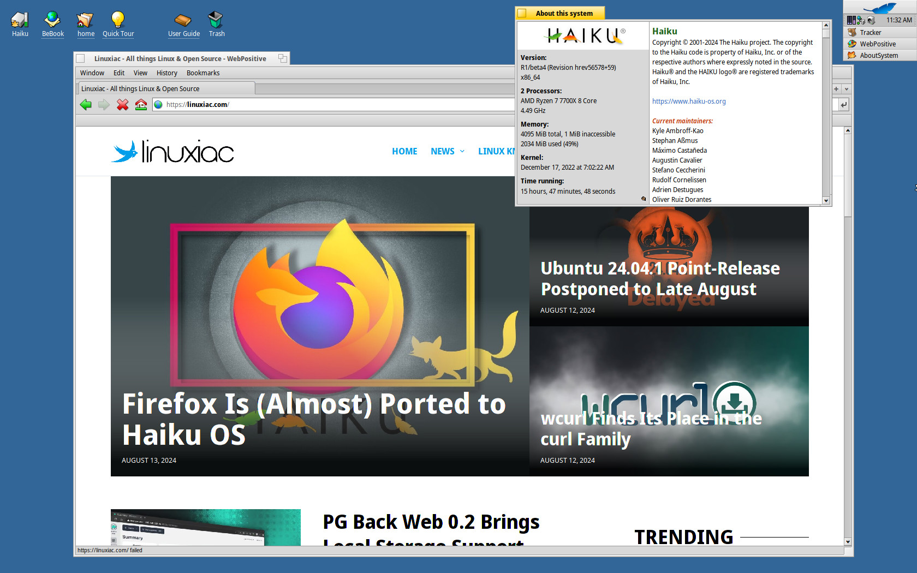
Task: Click the Deskbar clock showing 11:32 AM
Action: [x=898, y=20]
